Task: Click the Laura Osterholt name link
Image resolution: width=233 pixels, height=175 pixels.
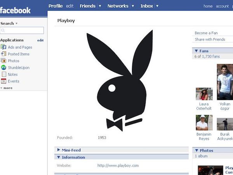Action: pos(204,106)
